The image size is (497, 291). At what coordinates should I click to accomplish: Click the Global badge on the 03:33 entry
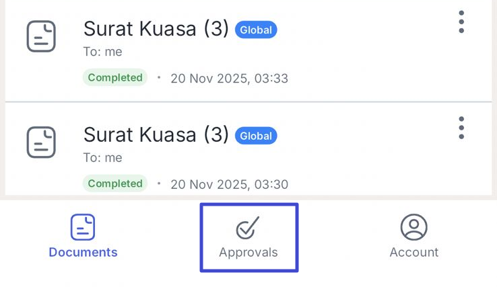(256, 30)
